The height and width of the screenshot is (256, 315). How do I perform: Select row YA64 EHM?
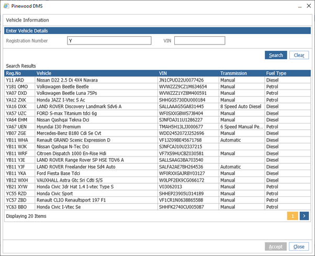click(157, 120)
